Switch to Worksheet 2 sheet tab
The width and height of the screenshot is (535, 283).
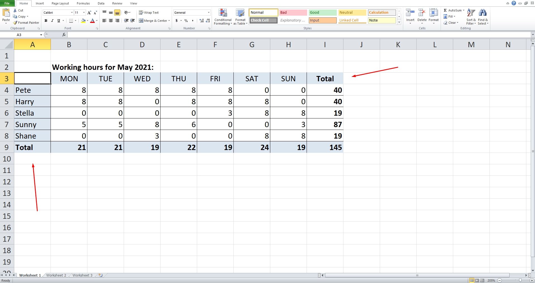56,275
